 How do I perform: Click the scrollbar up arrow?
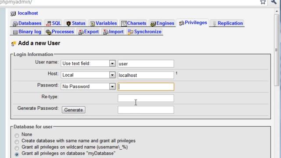[276, 11]
